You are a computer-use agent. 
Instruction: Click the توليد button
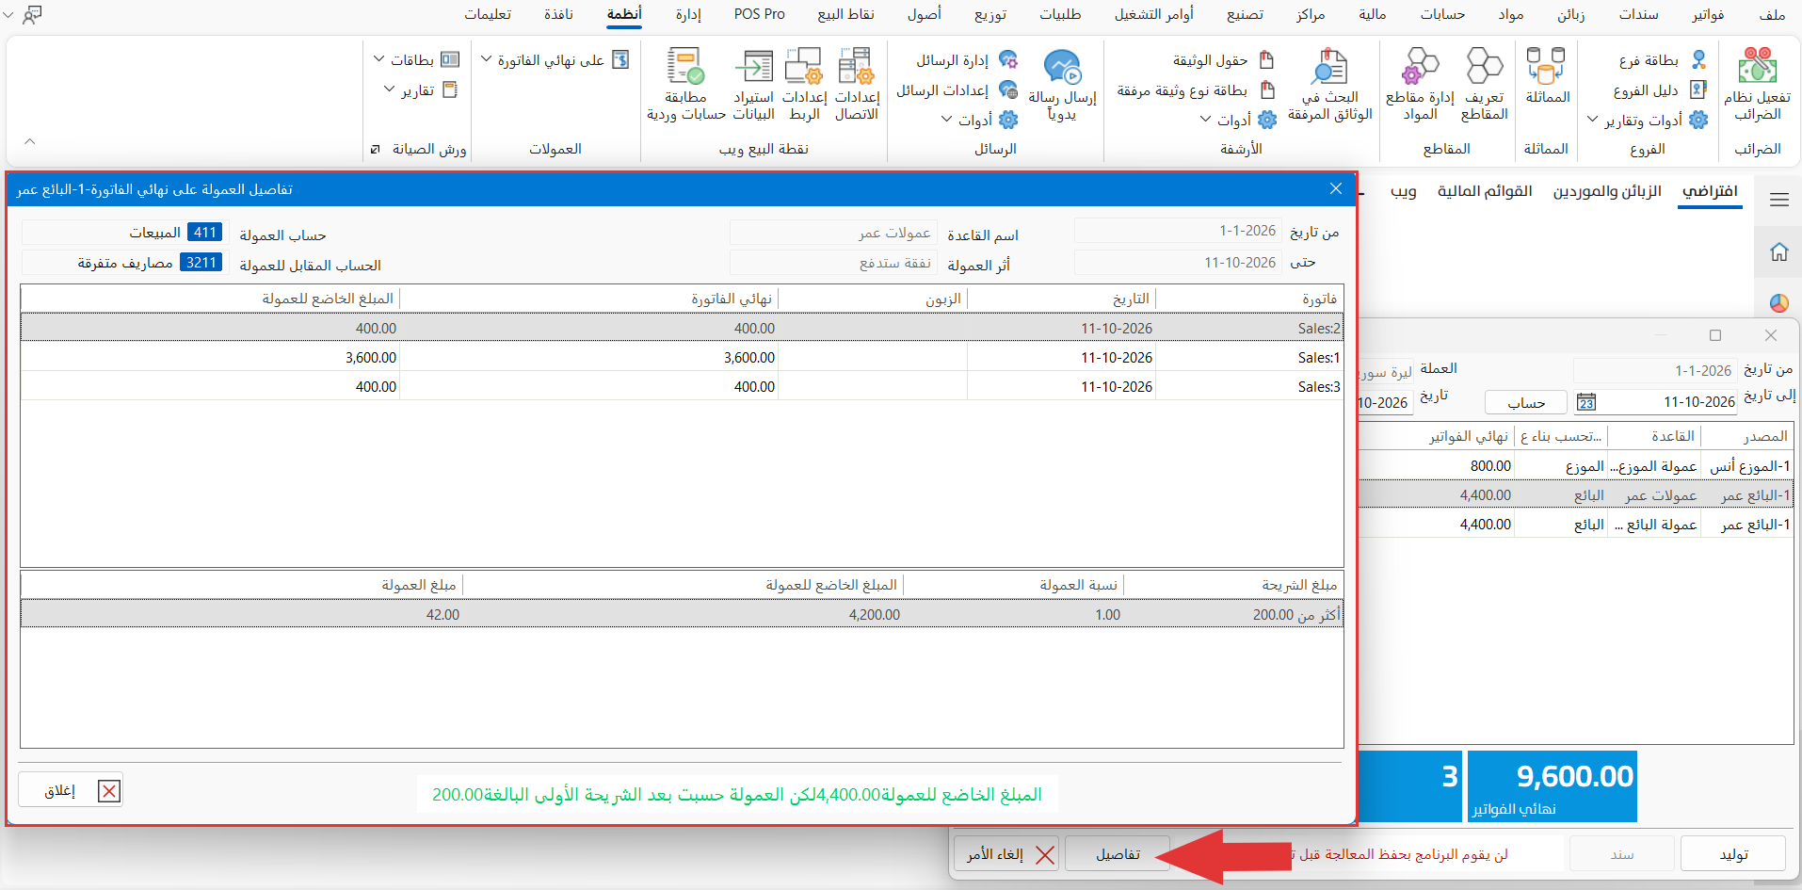1733,854
